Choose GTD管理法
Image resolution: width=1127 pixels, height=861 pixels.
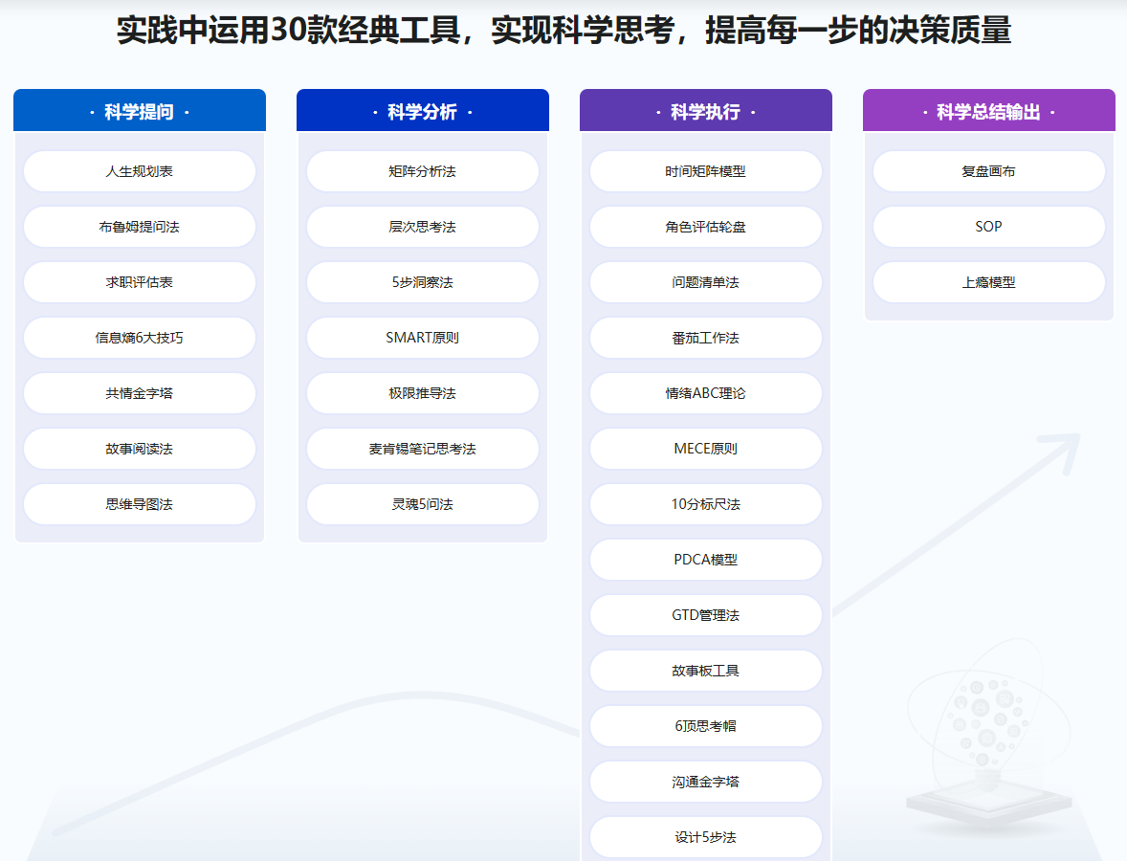point(706,614)
